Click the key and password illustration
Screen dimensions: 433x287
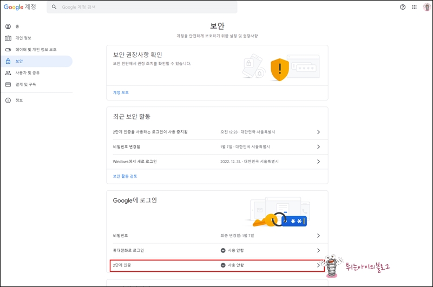pyautogui.click(x=279, y=212)
